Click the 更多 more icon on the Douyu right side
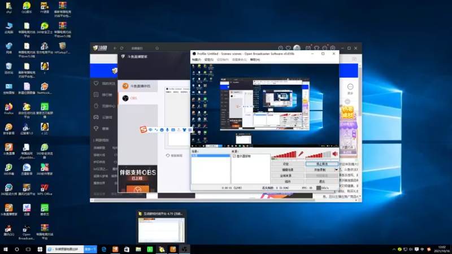452x254 pixels. click(x=350, y=89)
